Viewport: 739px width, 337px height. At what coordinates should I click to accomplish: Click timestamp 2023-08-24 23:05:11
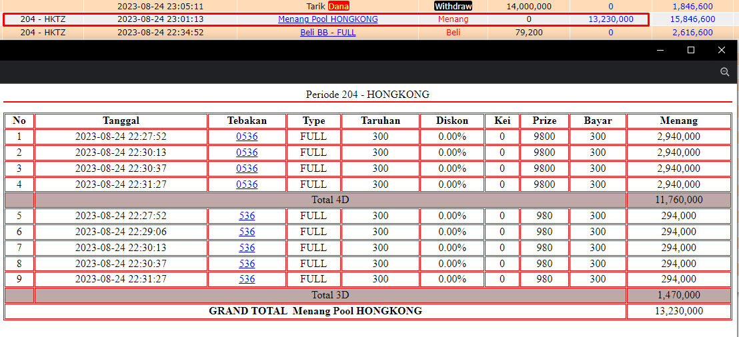pos(160,7)
